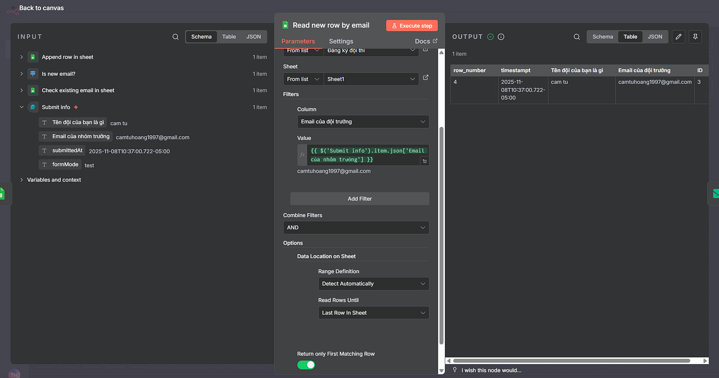The width and height of the screenshot is (719, 378).
Task: Click the Email của nhóm trưởng field pill
Action: tap(76, 137)
